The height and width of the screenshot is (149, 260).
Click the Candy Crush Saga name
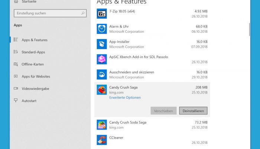pyautogui.click(x=123, y=87)
